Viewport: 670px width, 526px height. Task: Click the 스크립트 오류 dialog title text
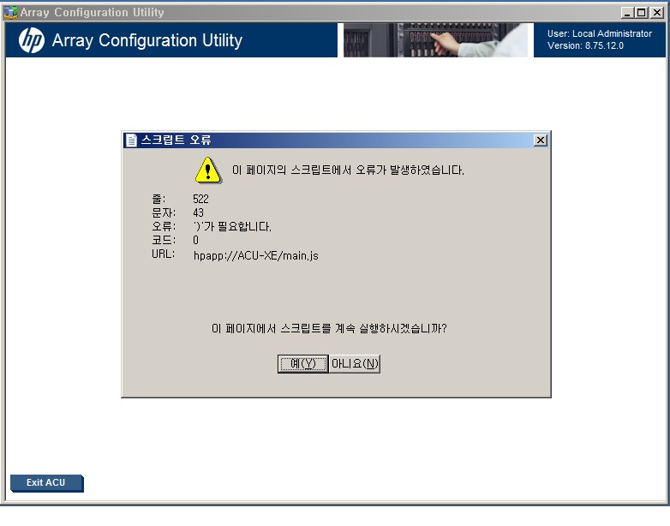click(x=176, y=140)
